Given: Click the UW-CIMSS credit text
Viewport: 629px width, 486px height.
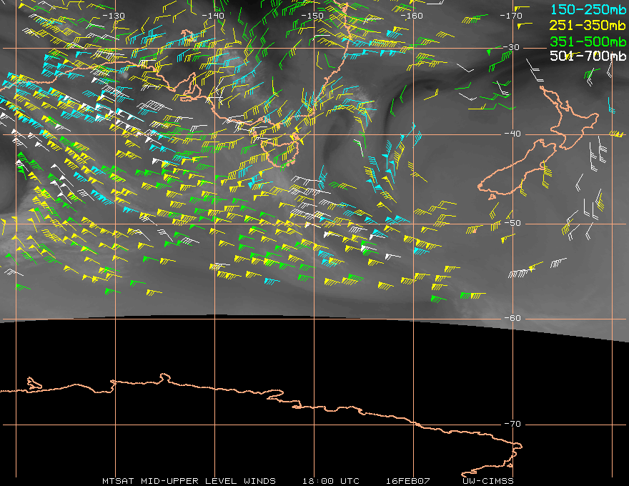Looking at the screenshot, I should [487, 481].
